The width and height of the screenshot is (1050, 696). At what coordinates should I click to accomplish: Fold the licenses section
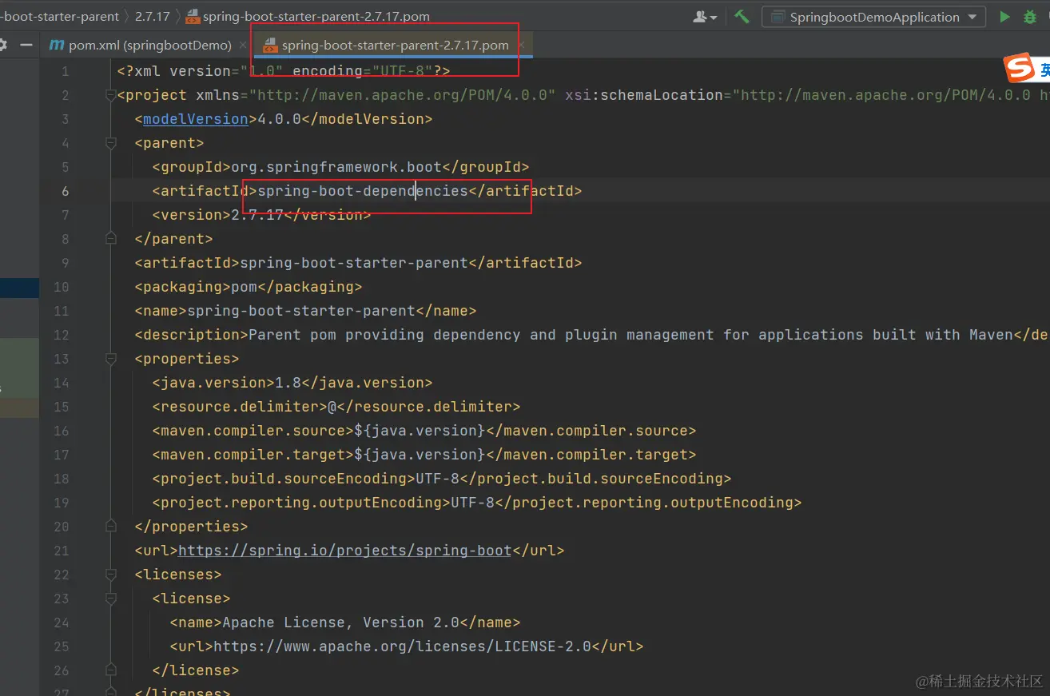click(x=110, y=575)
